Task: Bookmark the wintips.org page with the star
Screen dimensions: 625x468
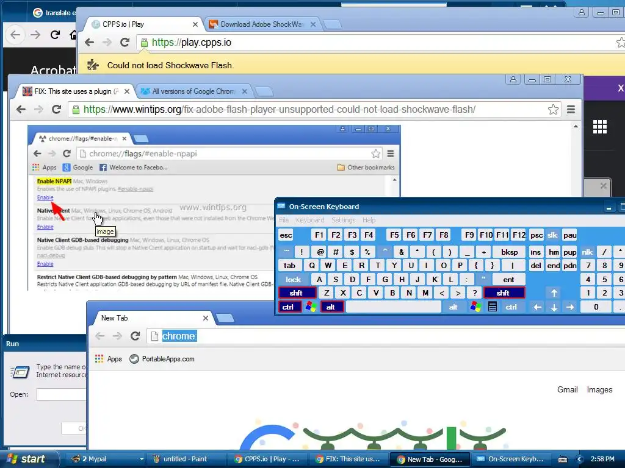Action: point(553,109)
